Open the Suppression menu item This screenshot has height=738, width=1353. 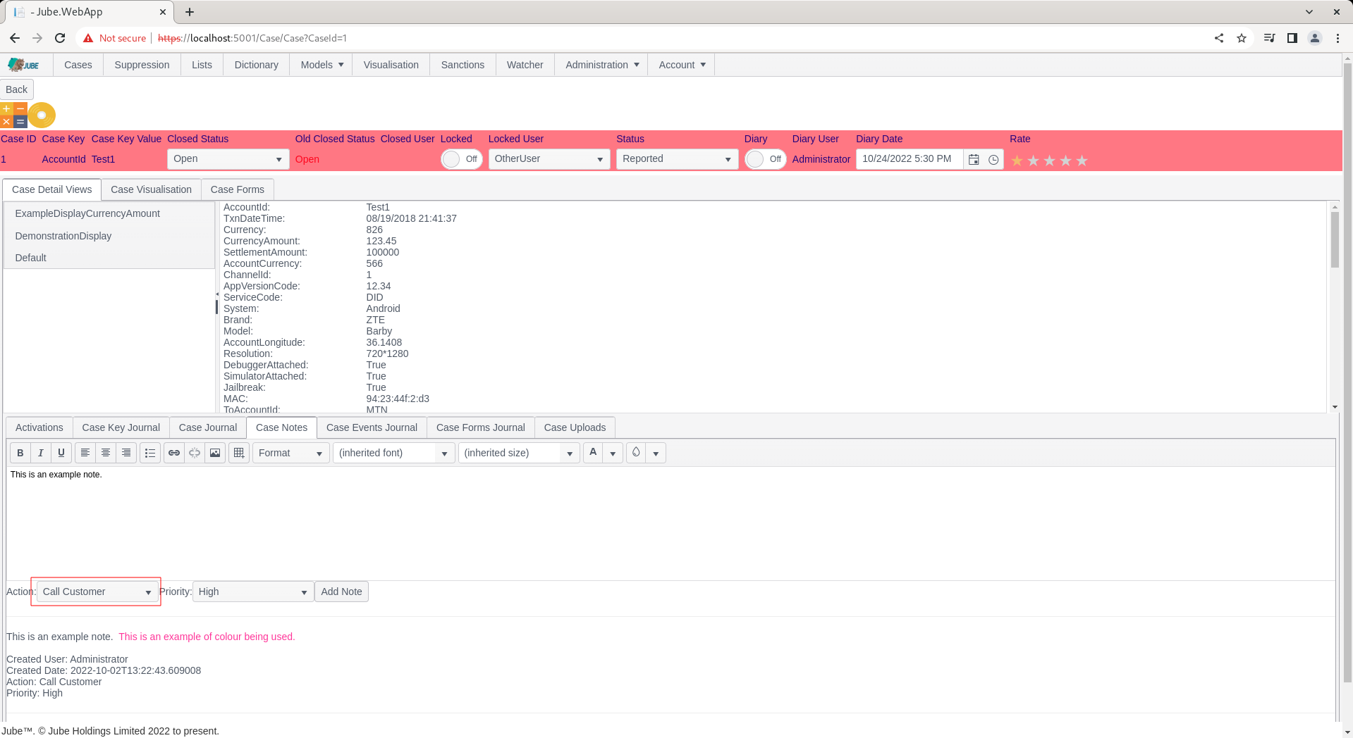pos(142,65)
